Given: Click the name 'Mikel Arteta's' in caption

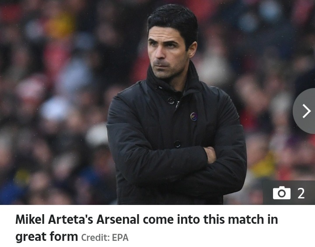Looking at the screenshot, I should click(x=54, y=219).
